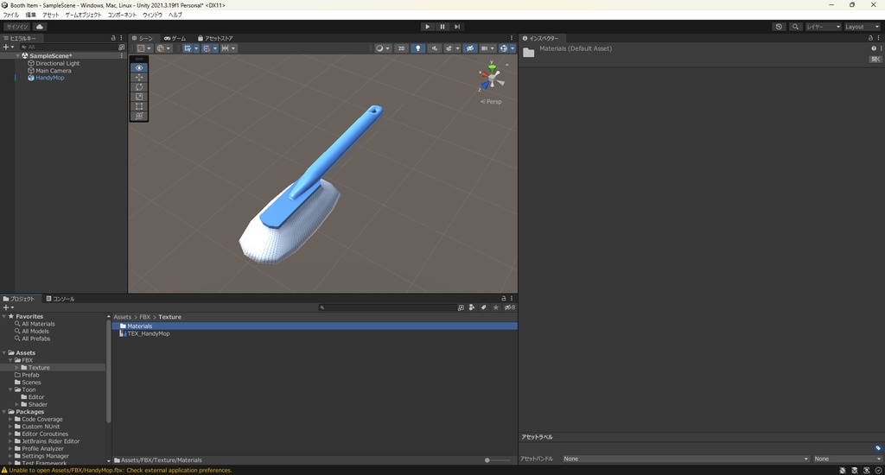This screenshot has height=475, width=885.
Task: Click the Pause button
Action: 442,27
